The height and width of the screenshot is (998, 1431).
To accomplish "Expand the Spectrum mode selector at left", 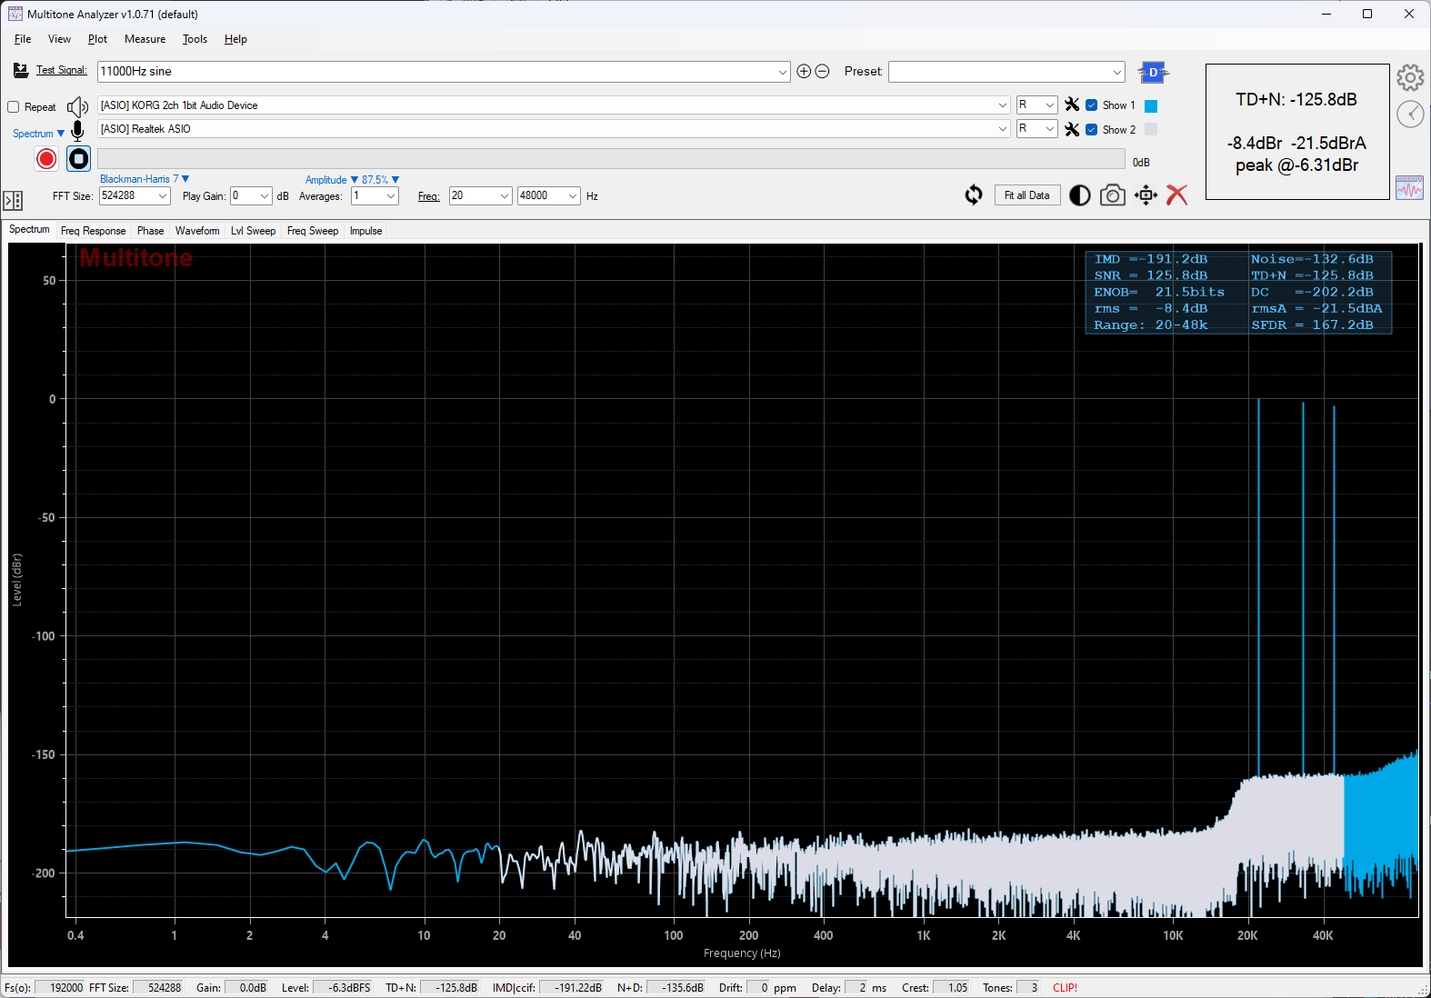I will tap(39, 134).
